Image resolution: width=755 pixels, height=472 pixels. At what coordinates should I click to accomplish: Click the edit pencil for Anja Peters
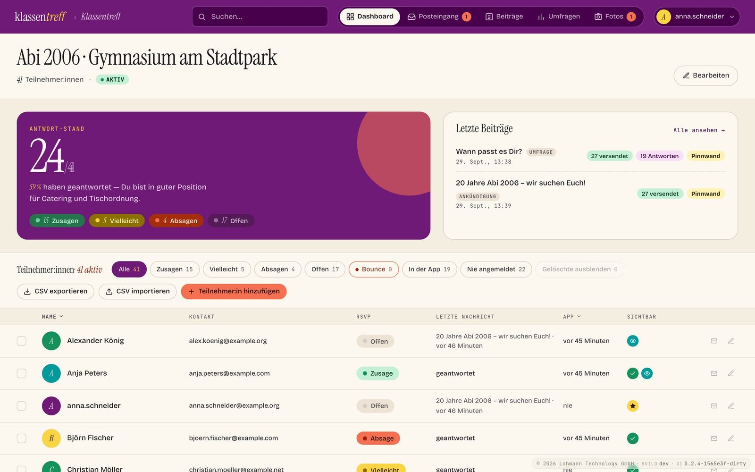click(x=730, y=373)
